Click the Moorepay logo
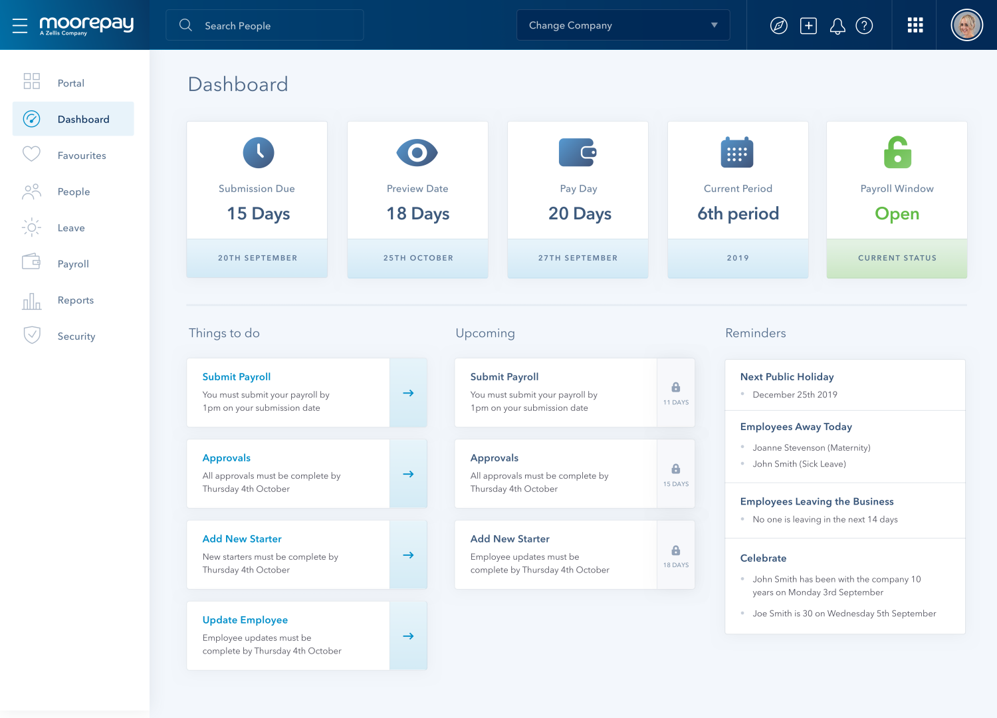 [x=86, y=25]
